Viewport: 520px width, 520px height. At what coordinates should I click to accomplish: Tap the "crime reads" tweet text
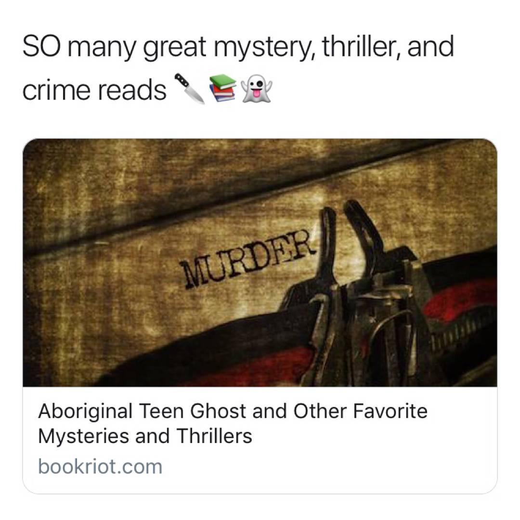(94, 90)
